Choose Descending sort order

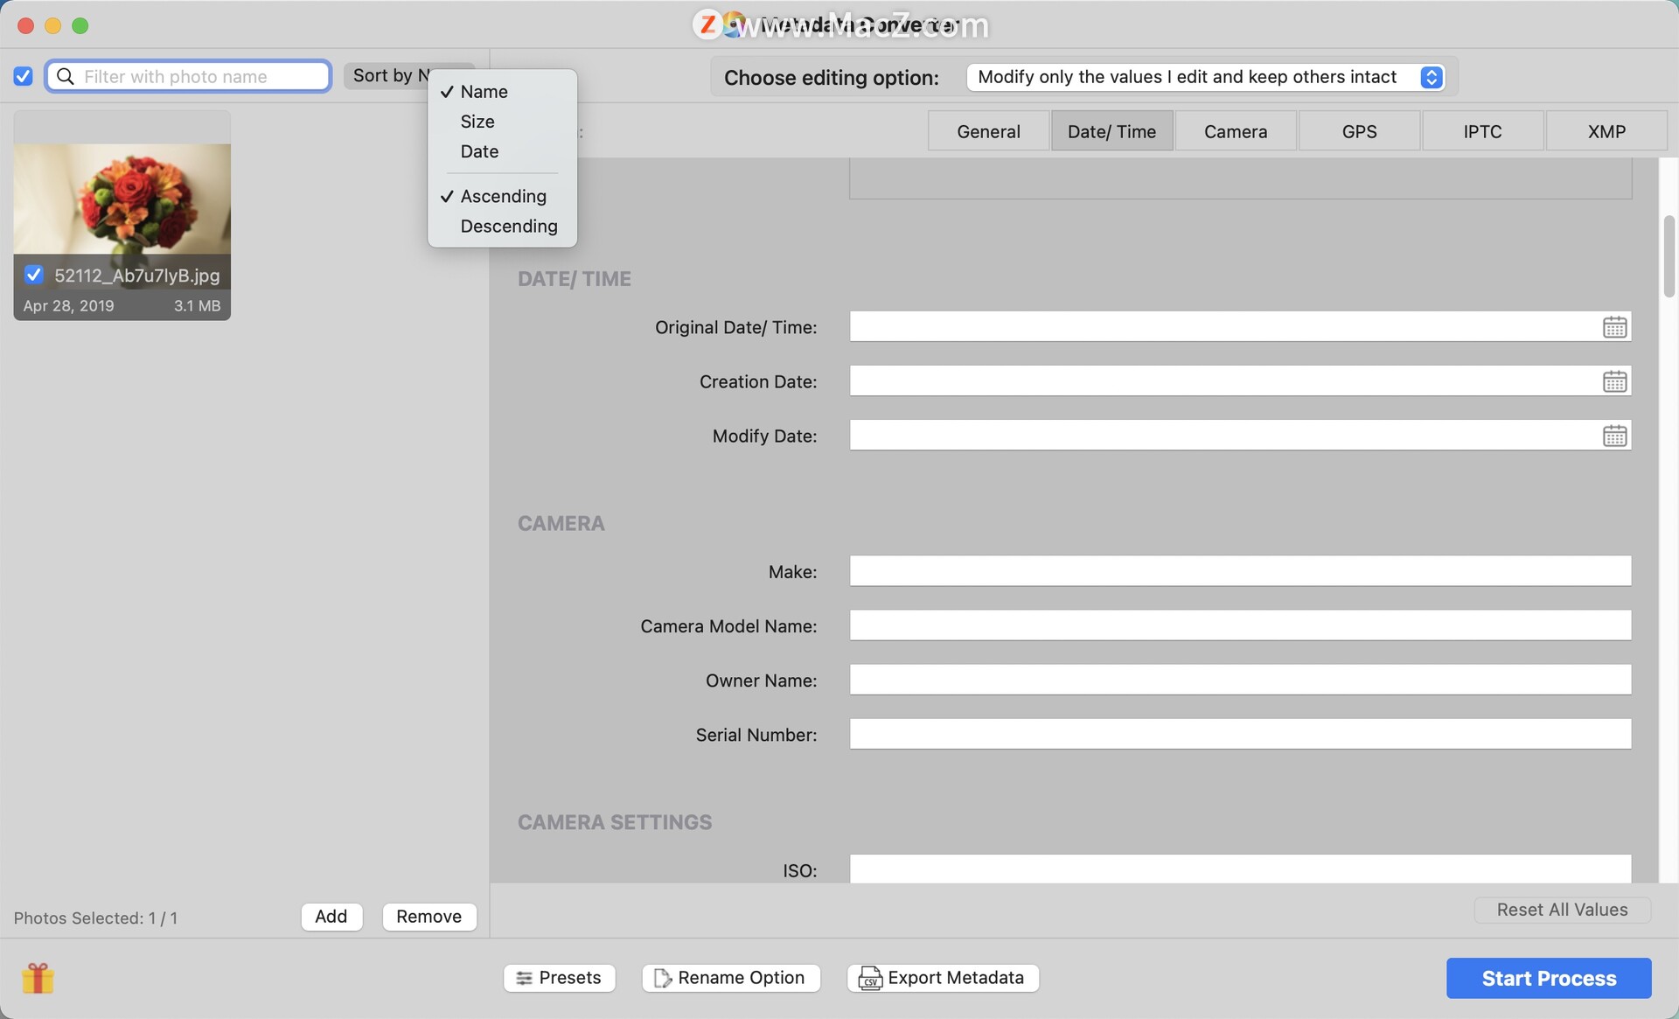pos(508,227)
